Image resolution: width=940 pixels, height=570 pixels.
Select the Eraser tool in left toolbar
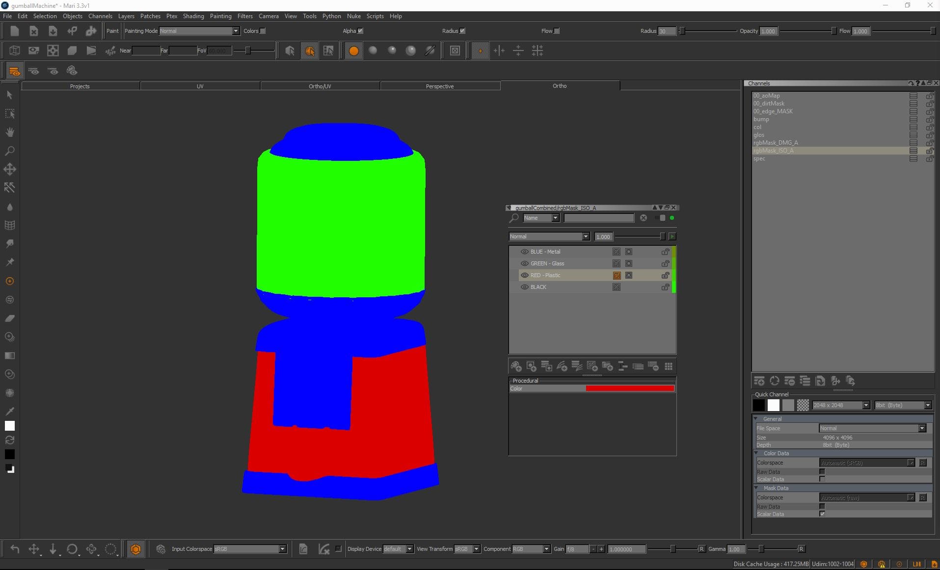pyautogui.click(x=10, y=318)
